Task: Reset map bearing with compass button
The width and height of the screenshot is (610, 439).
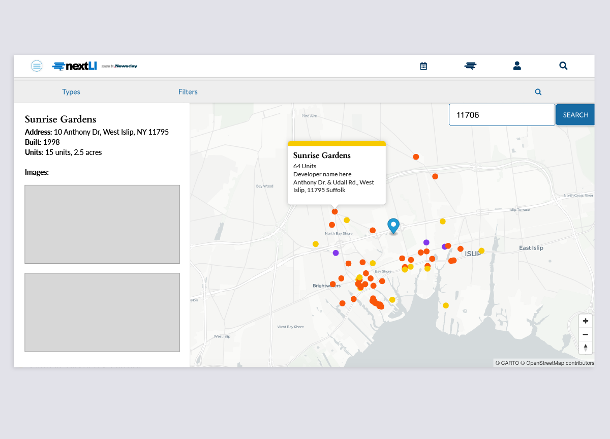Action: (585, 348)
